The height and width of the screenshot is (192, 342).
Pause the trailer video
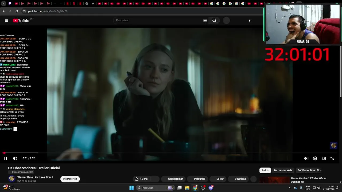click(6, 158)
